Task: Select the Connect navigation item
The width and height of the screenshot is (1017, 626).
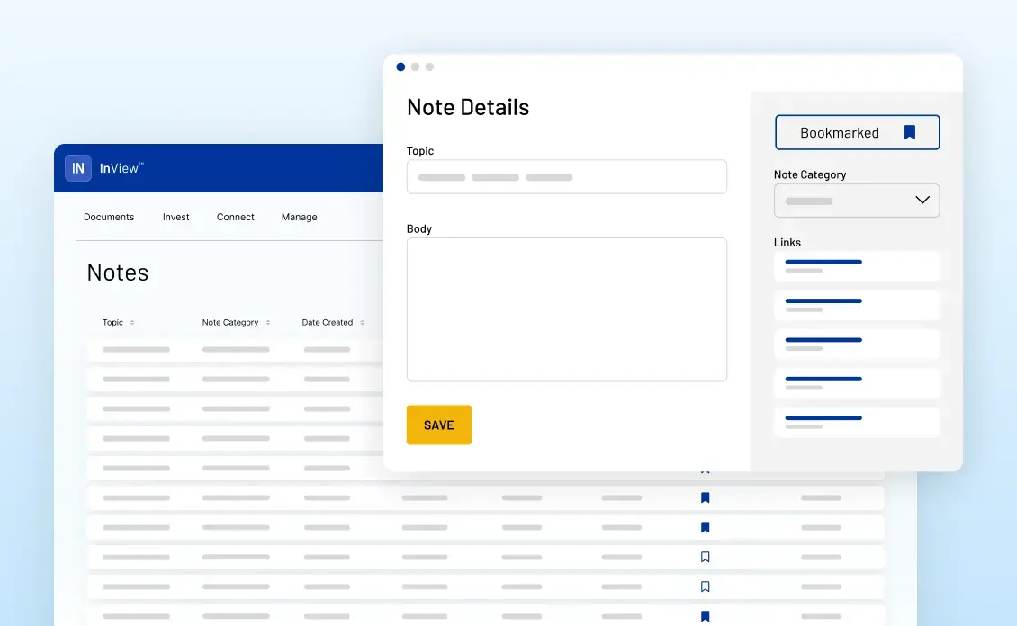Action: pyautogui.click(x=236, y=217)
